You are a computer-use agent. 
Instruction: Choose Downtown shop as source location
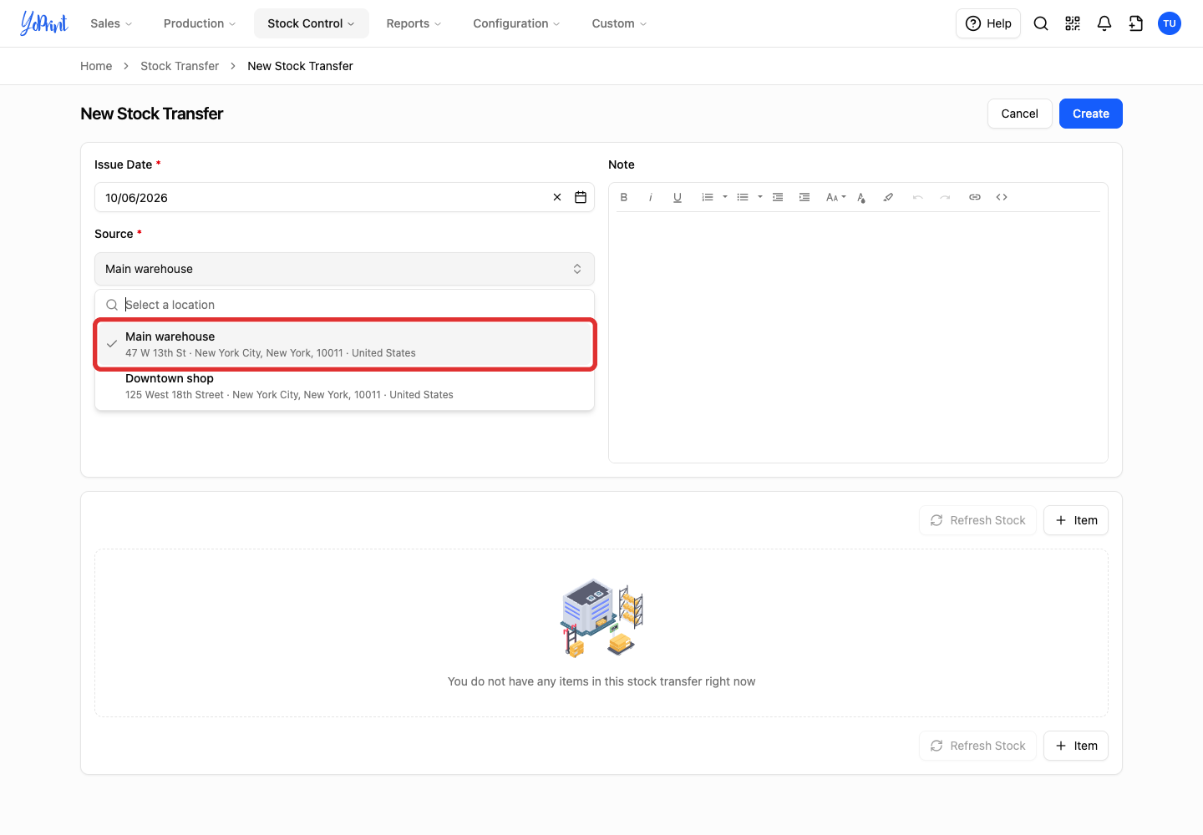click(x=344, y=386)
